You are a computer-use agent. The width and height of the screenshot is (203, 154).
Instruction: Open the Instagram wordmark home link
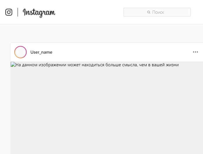pos(39,13)
